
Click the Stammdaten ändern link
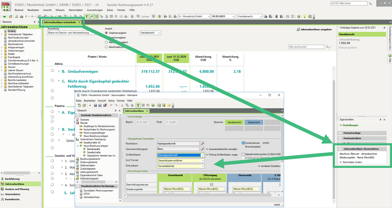352,162
